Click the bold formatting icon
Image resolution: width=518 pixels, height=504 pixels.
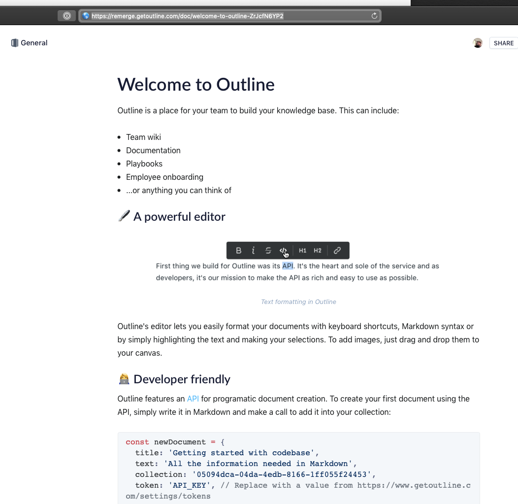[x=238, y=250]
